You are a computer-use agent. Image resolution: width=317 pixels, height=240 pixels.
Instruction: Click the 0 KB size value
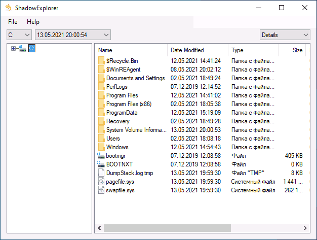297,164
